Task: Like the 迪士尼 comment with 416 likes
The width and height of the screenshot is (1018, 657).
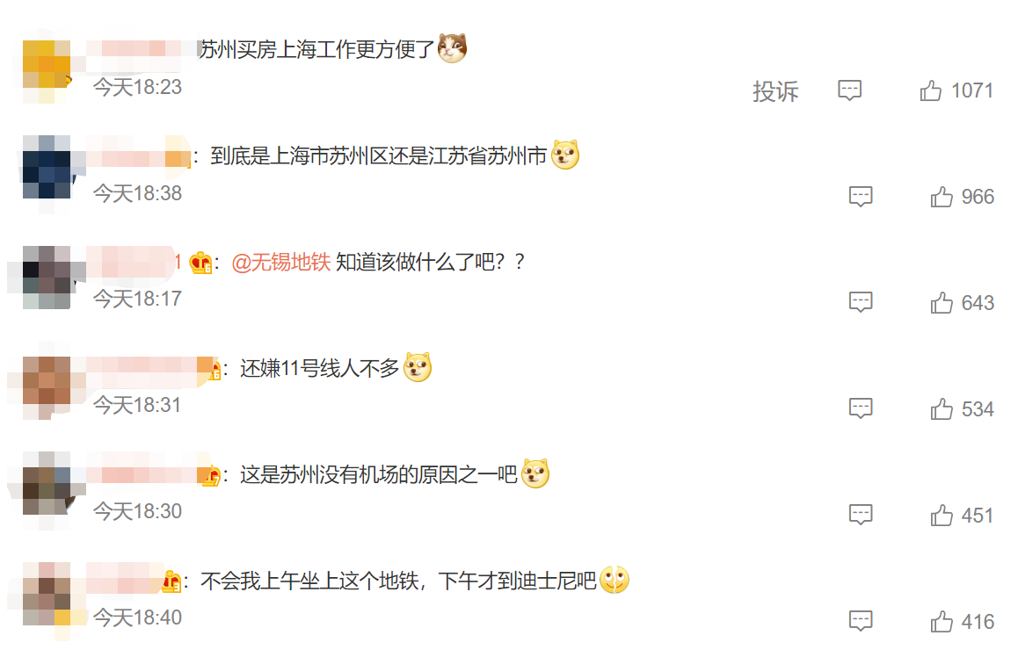Action: [942, 622]
